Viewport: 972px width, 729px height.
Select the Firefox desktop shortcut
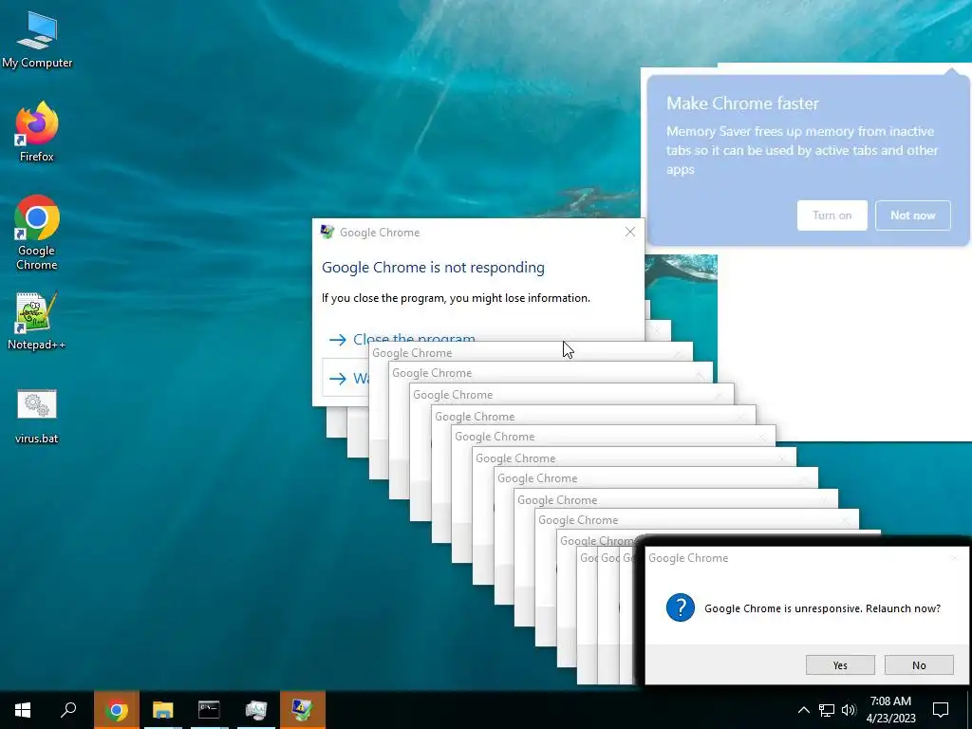37,132
